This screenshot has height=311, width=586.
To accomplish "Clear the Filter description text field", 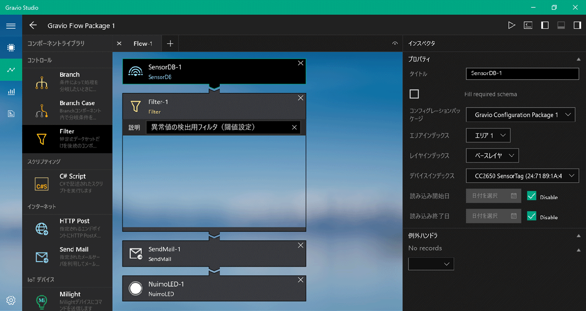I will (294, 127).
